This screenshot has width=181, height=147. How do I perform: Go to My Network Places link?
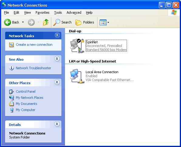29,98
